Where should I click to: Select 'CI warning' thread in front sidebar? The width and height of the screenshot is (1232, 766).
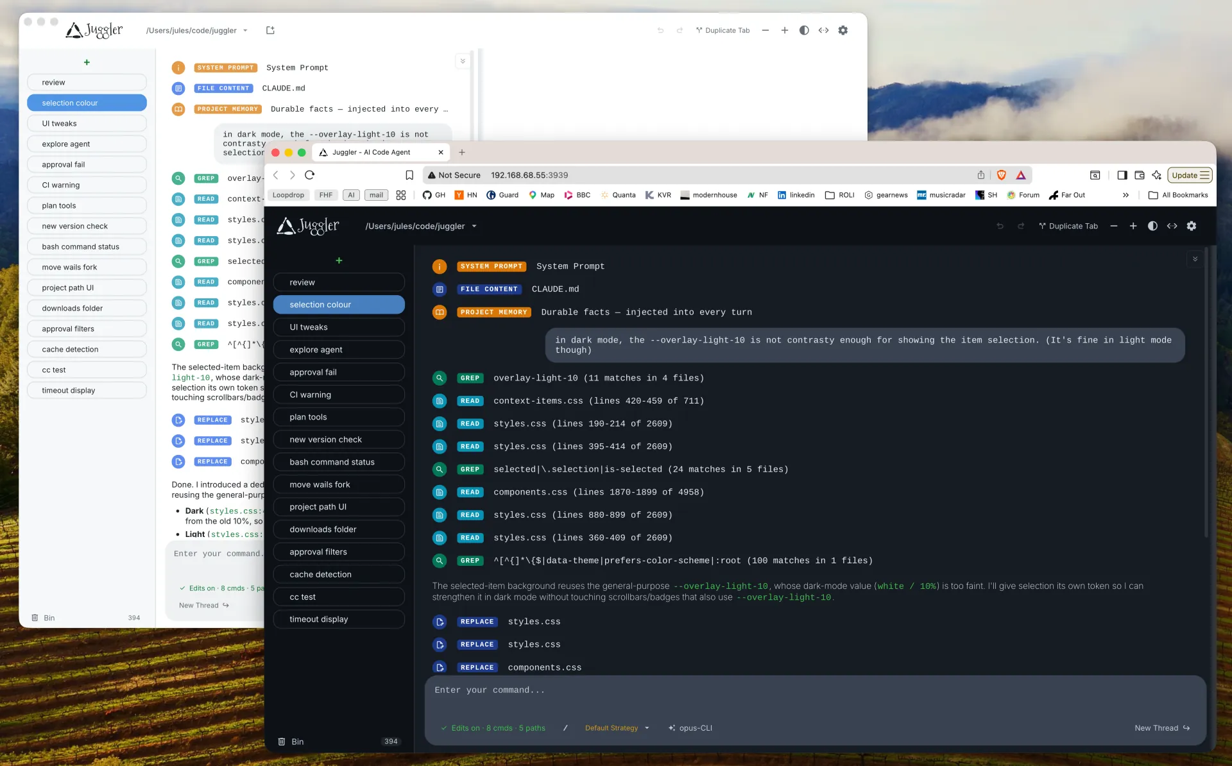[339, 395]
